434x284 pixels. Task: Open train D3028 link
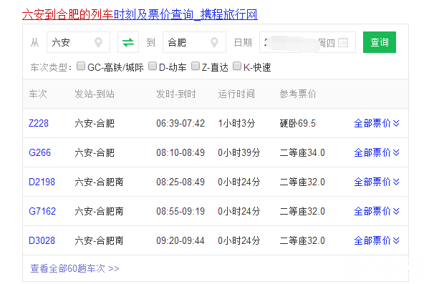(x=42, y=240)
